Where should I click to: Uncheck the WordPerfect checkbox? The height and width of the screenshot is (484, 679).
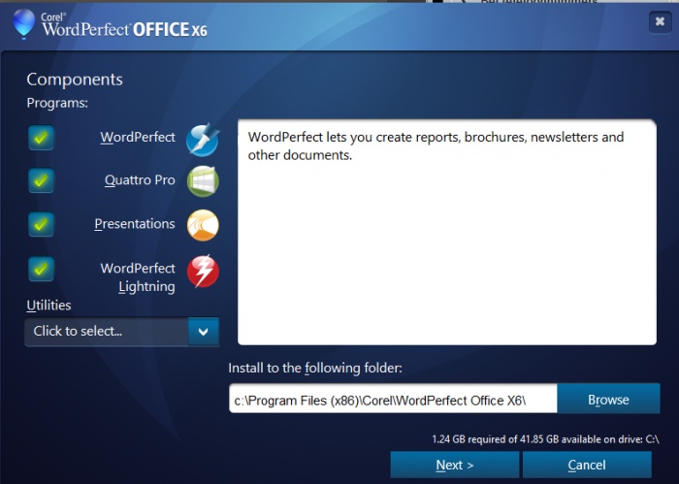pyautogui.click(x=41, y=138)
